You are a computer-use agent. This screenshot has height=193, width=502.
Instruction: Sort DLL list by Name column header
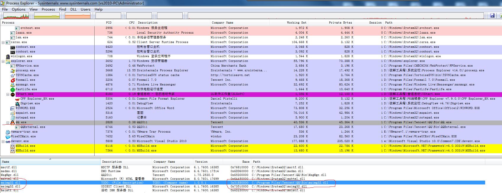(50, 162)
